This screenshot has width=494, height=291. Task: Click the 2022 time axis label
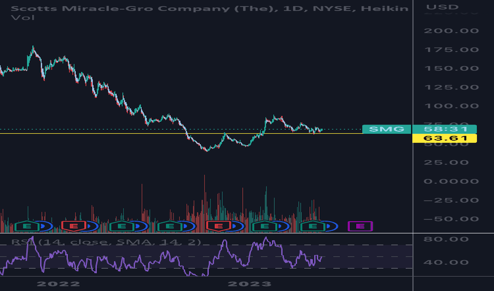pos(58,284)
